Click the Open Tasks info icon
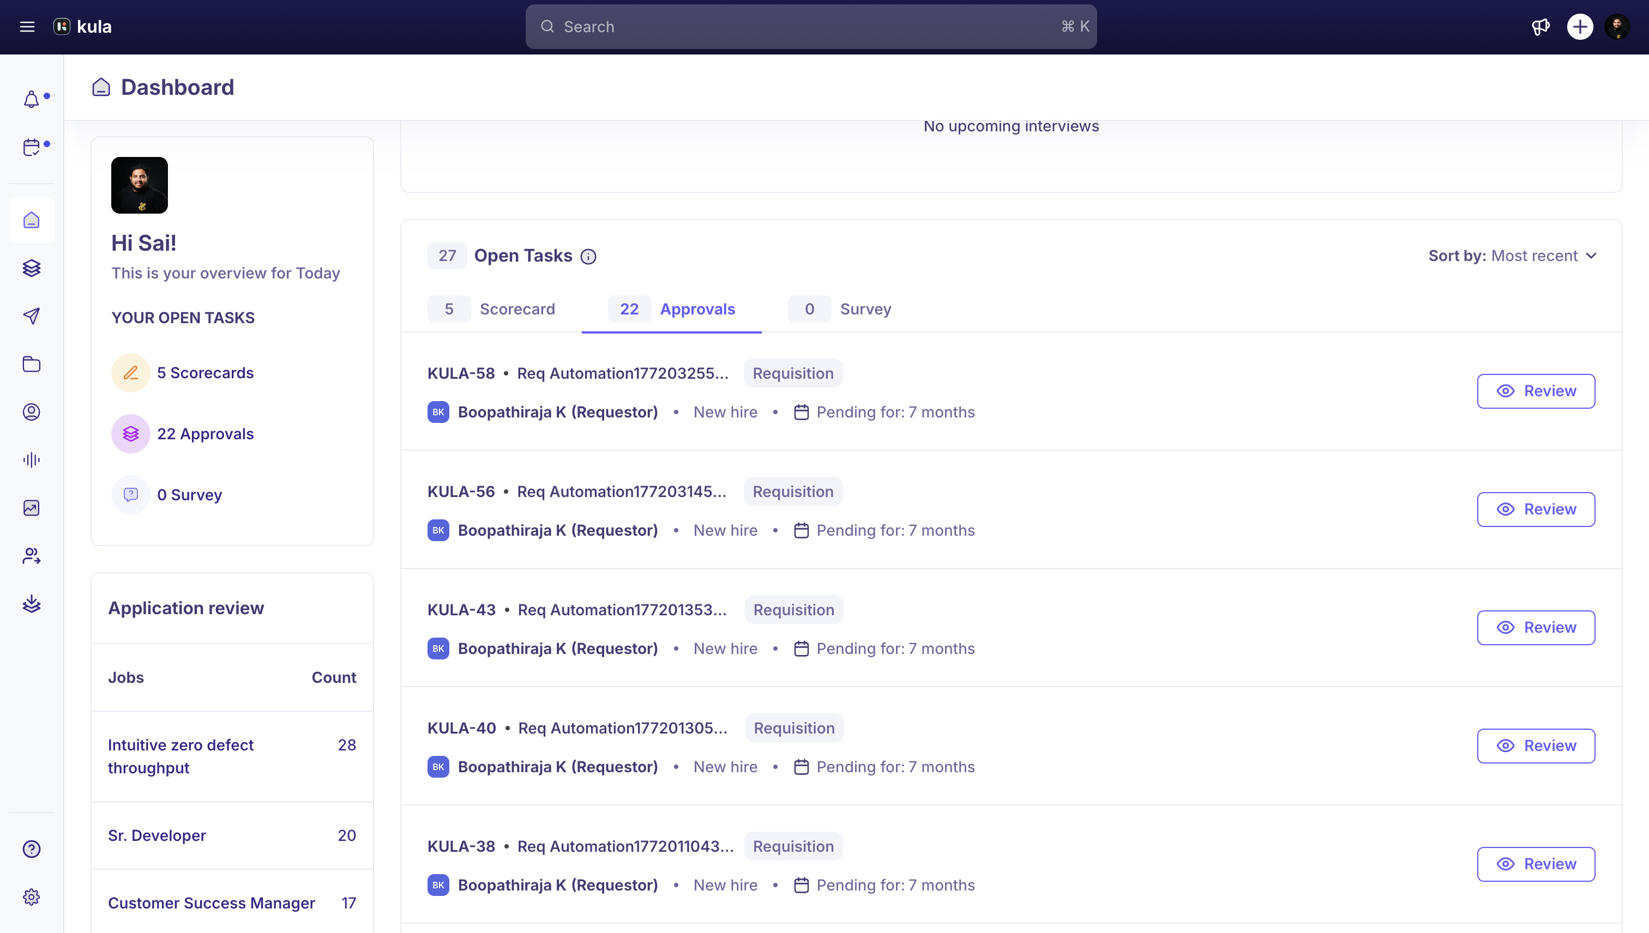 (x=588, y=256)
